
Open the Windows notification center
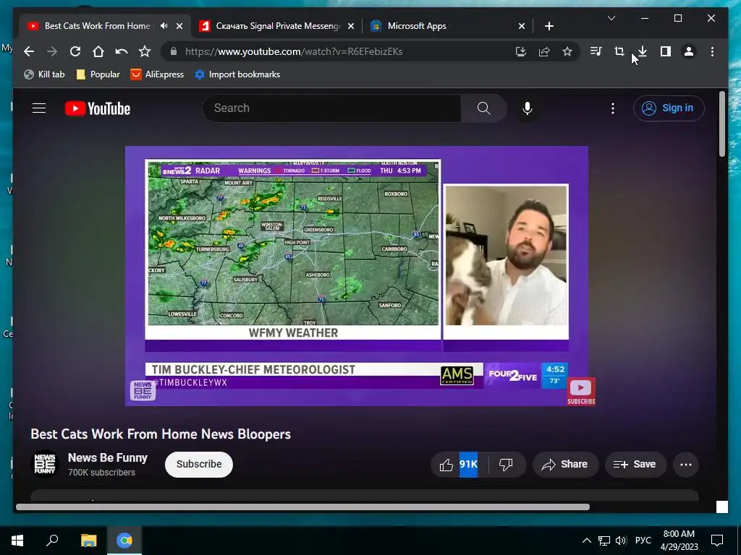click(x=717, y=541)
